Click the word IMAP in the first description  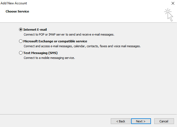(x=52, y=34)
